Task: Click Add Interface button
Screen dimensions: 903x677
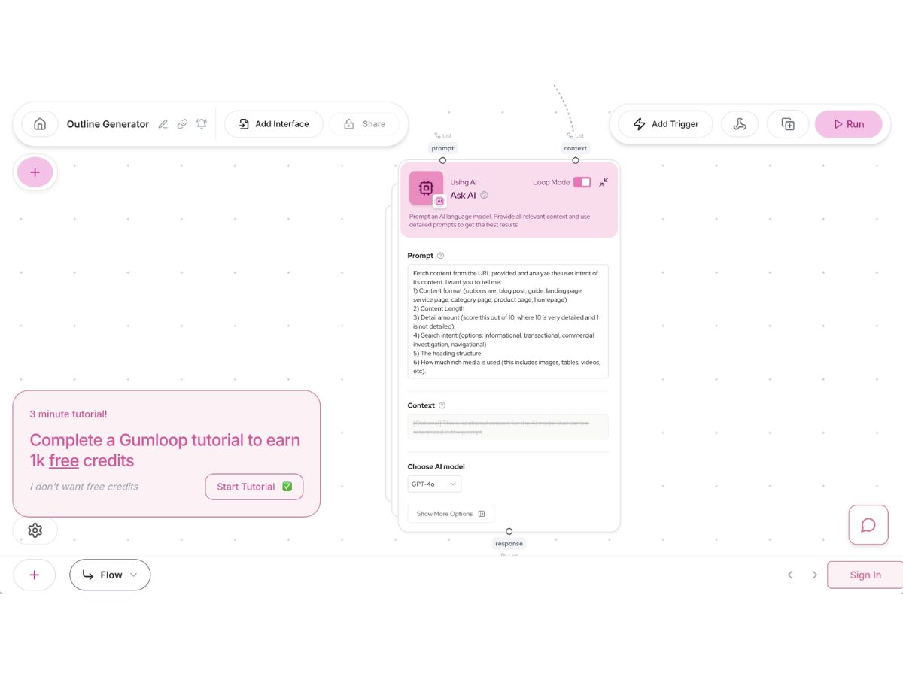Action: (x=274, y=124)
